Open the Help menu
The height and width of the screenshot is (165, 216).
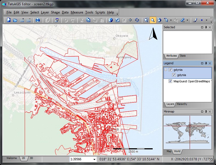(110, 12)
